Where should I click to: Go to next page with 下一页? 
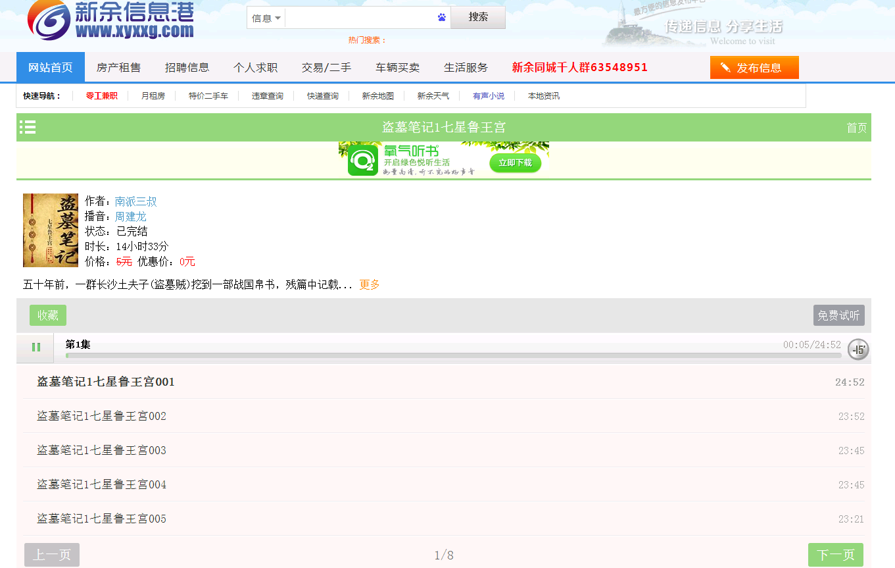[x=835, y=555]
